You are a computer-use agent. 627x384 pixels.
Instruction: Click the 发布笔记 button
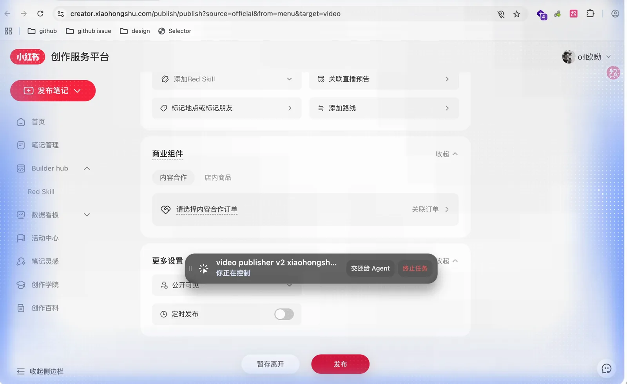coord(53,91)
